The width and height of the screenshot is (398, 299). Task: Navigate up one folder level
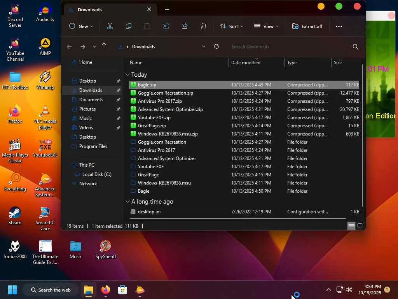(x=104, y=46)
